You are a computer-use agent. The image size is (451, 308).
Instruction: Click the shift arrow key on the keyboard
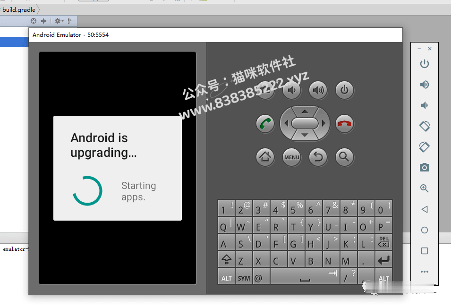coord(226,259)
